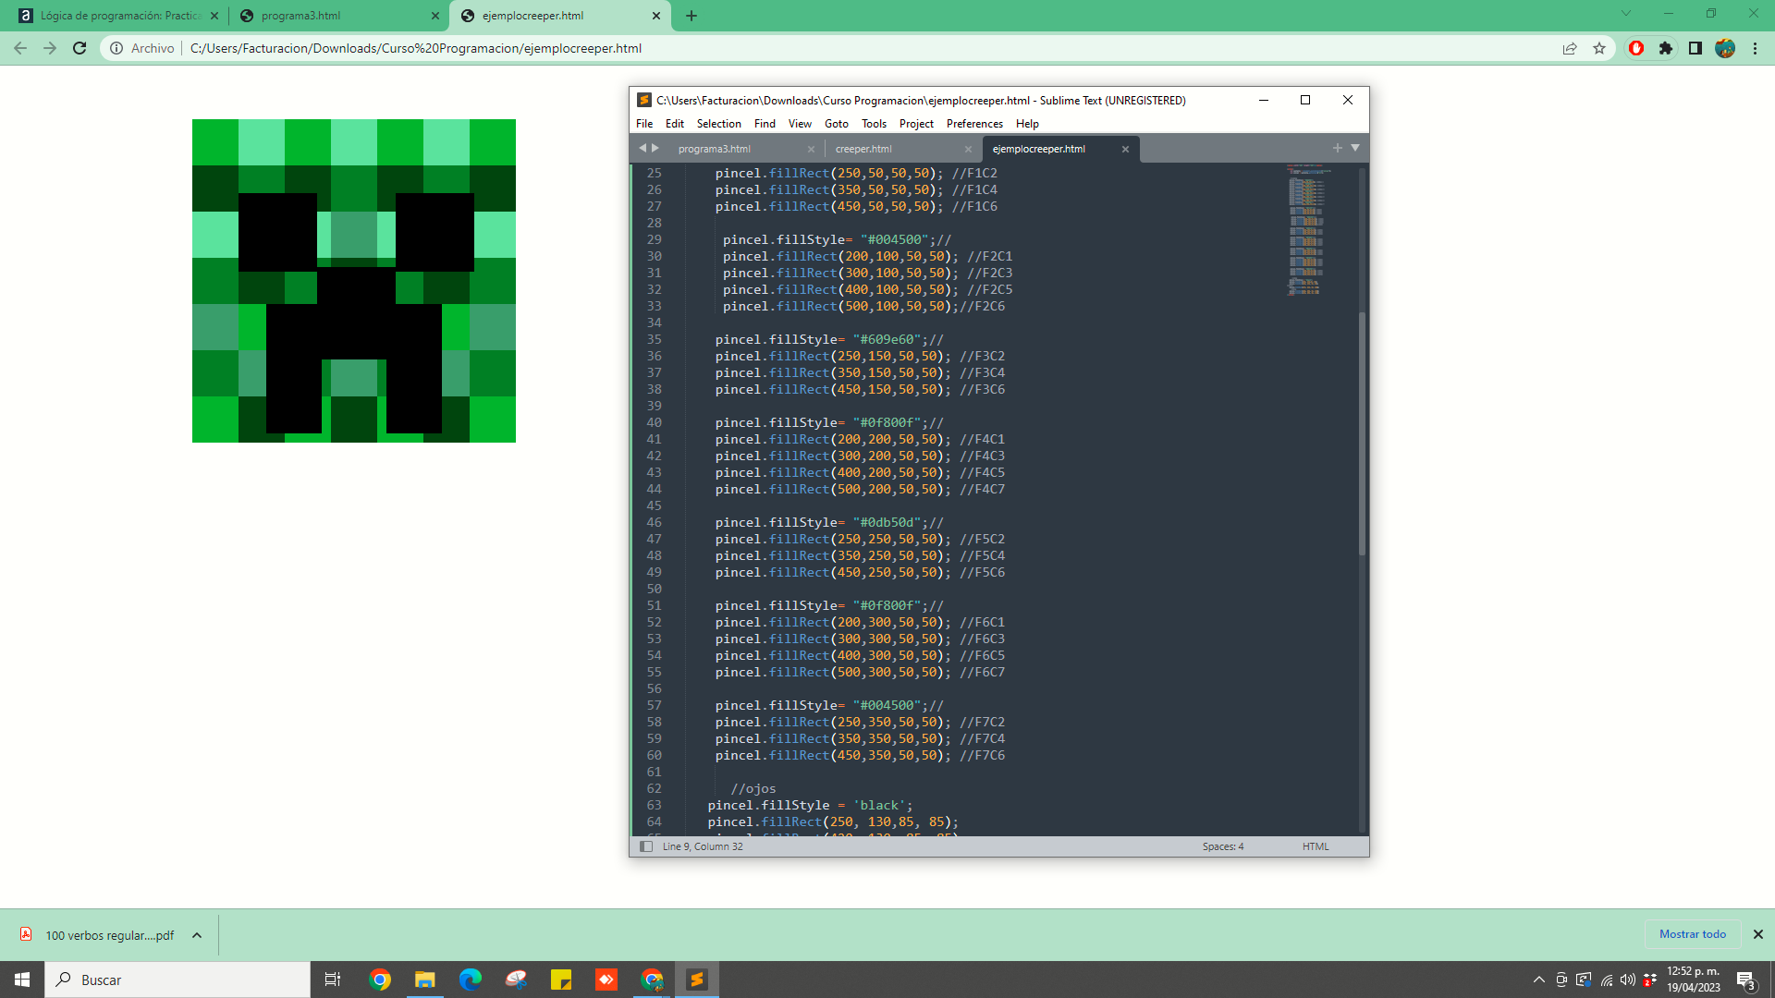The image size is (1775, 998).
Task: Open the Chrome extensions puzzle icon
Action: pyautogui.click(x=1666, y=48)
